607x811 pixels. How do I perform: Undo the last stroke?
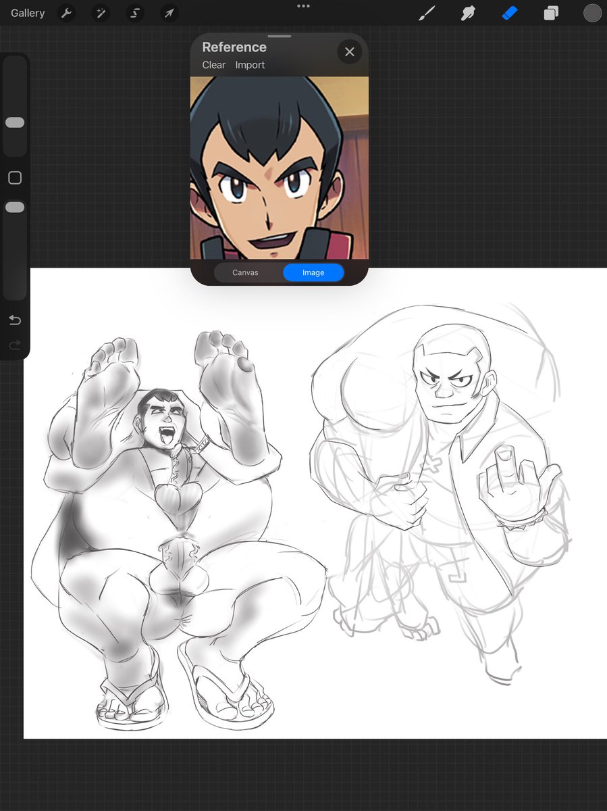(x=15, y=320)
